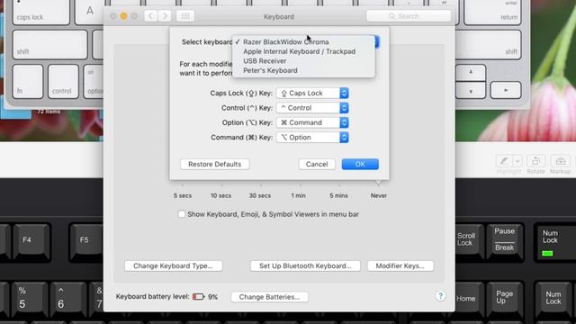Screen dimensions: 576x324
Task: Click Restore Defaults button
Action: (x=214, y=164)
